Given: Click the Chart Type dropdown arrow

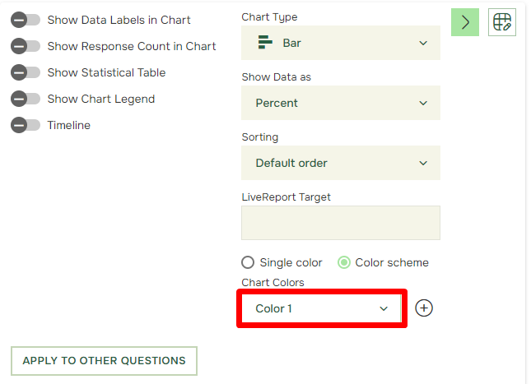Looking at the screenshot, I should click(x=423, y=43).
